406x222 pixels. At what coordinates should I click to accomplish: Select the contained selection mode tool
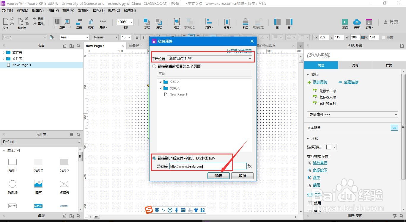pos(67,22)
